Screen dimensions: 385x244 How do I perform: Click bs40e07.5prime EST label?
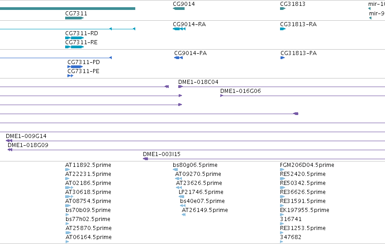(202, 201)
